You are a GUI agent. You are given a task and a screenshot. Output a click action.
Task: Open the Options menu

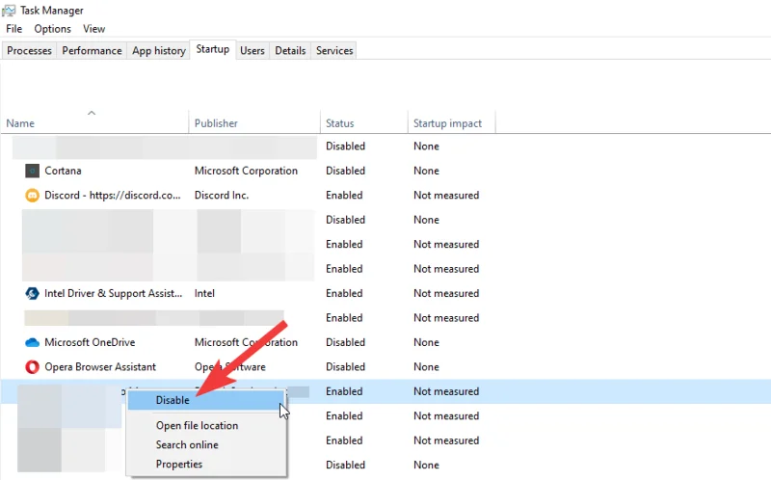coord(53,29)
